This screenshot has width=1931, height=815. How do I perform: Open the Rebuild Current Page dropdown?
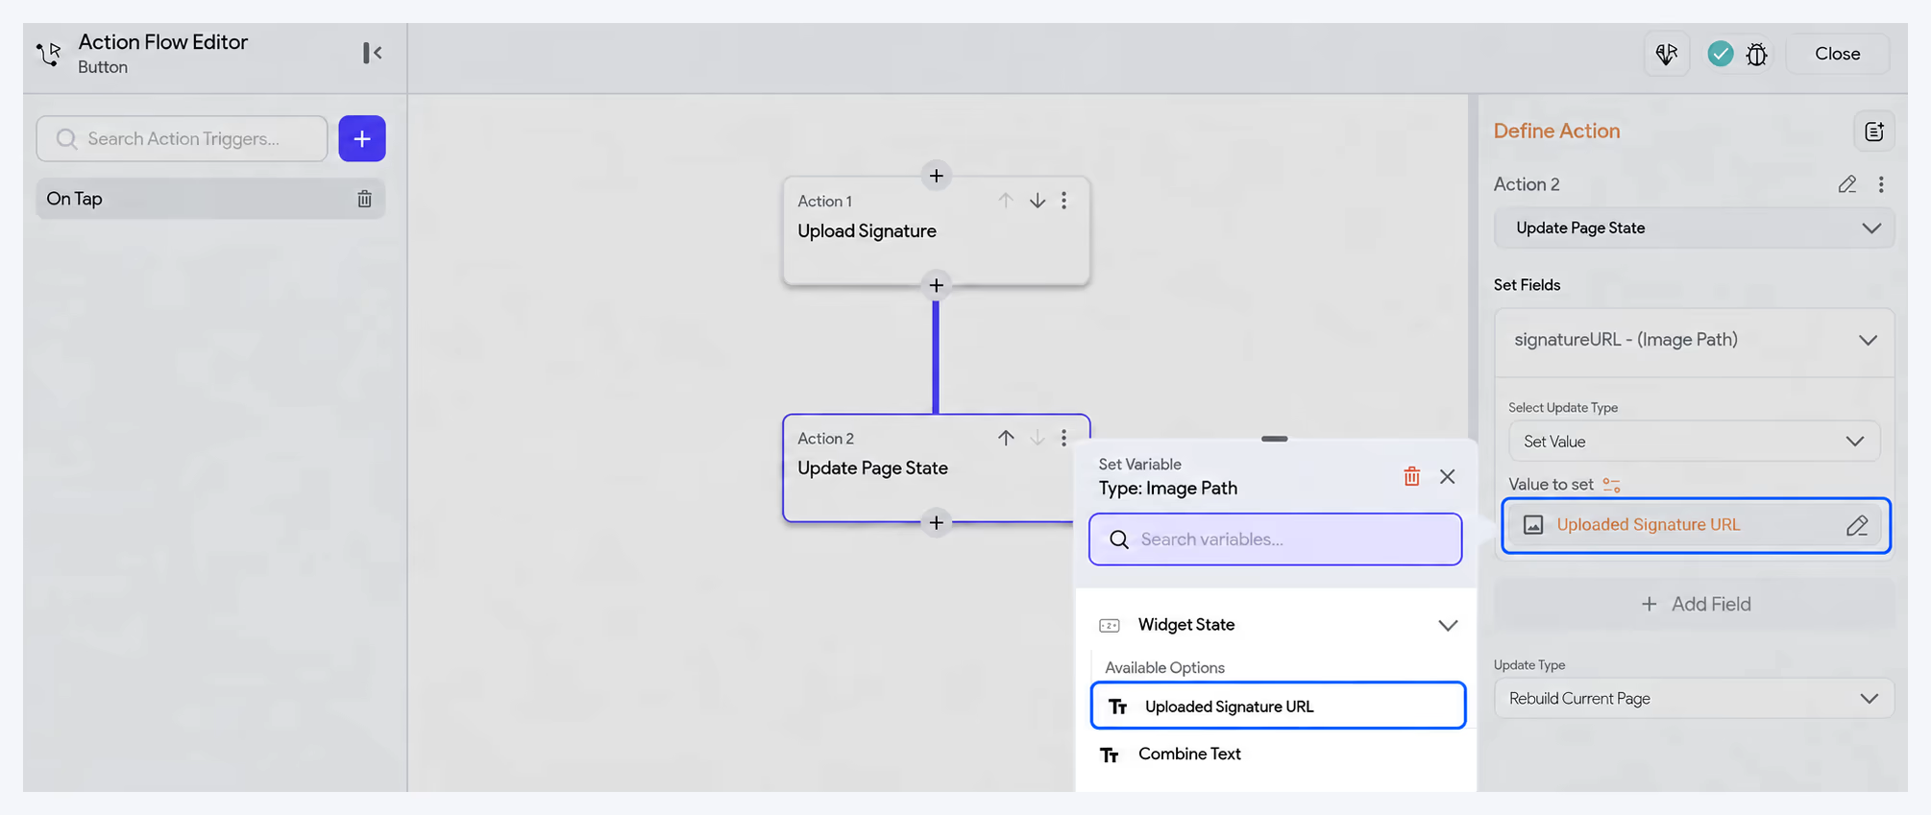(x=1694, y=699)
